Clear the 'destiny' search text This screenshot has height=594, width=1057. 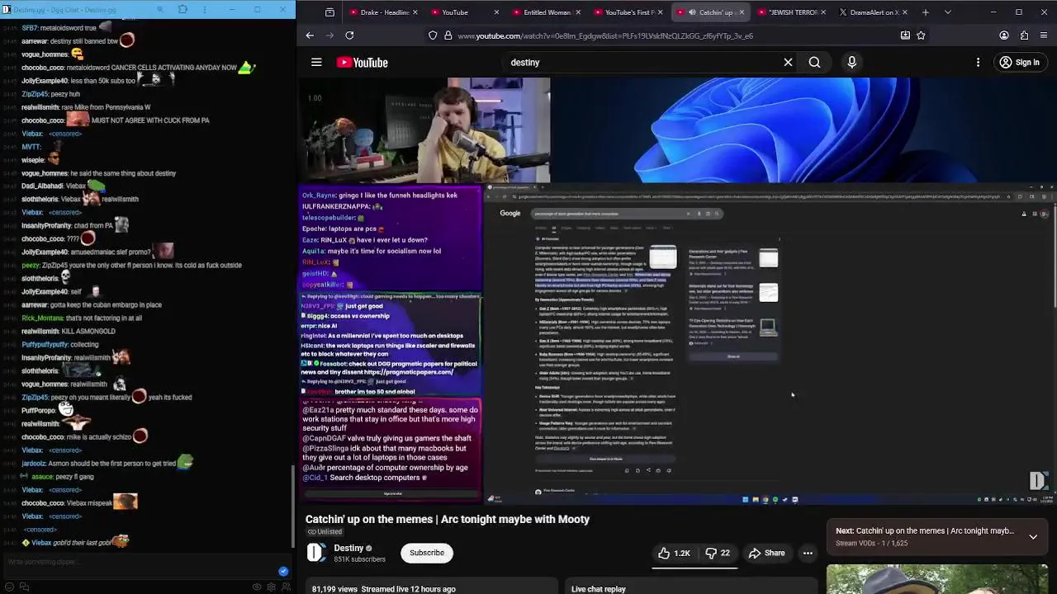pos(788,63)
